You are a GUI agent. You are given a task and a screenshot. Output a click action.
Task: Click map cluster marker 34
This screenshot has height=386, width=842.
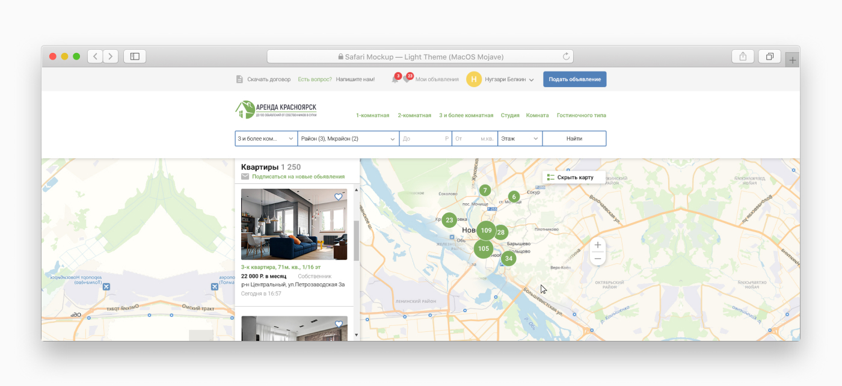509,259
